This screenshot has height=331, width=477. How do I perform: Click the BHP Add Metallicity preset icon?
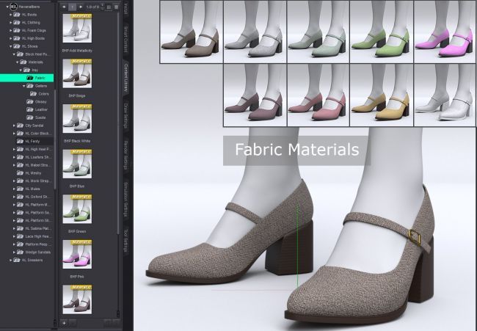(76, 29)
